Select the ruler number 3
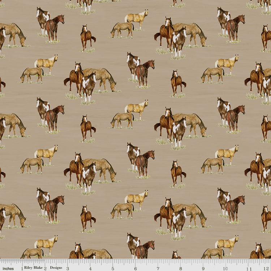This screenshot has height=271, width=271. pyautogui.click(x=68, y=268)
